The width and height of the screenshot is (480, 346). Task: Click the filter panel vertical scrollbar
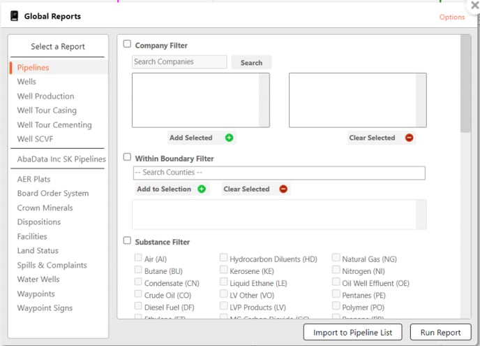tap(465, 84)
